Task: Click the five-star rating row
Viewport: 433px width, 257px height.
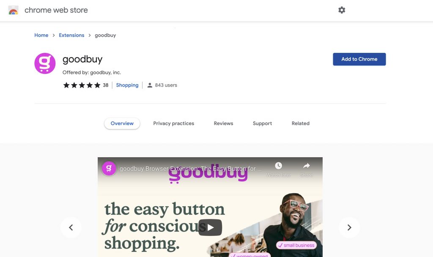Action: point(82,85)
